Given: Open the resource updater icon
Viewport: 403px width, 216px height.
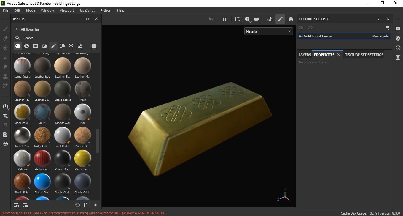Looking at the screenshot, I should click(x=5, y=135).
